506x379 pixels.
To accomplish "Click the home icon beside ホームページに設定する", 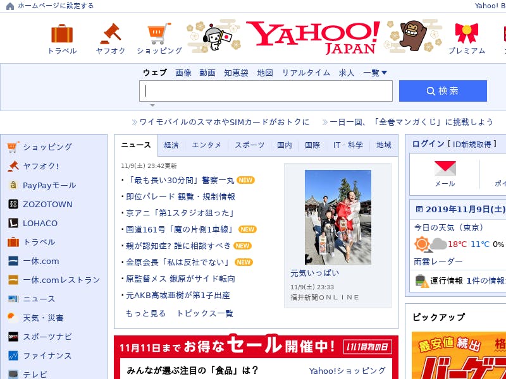I will coord(10,6).
